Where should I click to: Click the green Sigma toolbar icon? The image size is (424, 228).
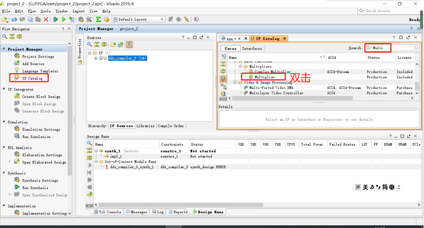(x=99, y=19)
